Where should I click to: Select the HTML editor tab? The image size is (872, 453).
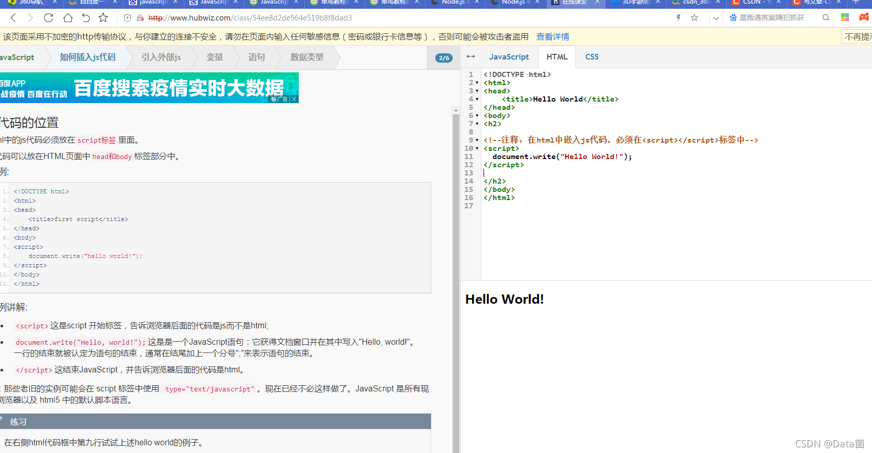557,57
